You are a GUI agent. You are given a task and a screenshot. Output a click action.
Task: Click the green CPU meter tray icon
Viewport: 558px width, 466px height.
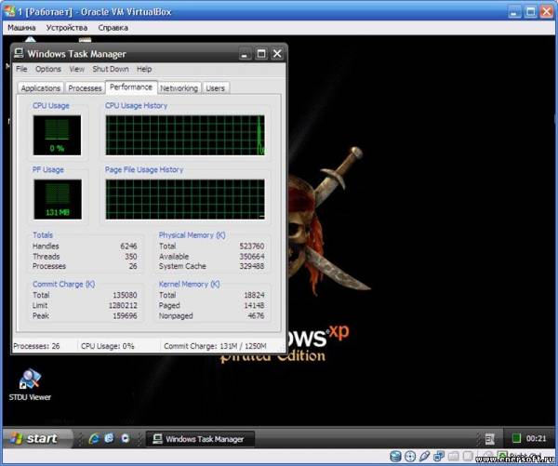click(516, 439)
